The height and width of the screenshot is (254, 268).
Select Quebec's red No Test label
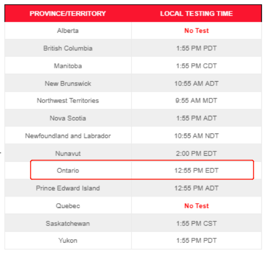[x=196, y=206]
